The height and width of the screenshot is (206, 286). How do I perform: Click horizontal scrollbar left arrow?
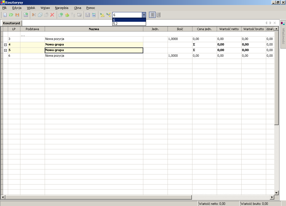pos(3,197)
